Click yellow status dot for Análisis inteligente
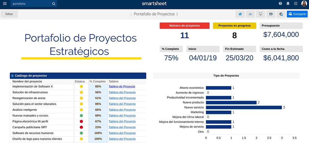 click(x=81, y=110)
